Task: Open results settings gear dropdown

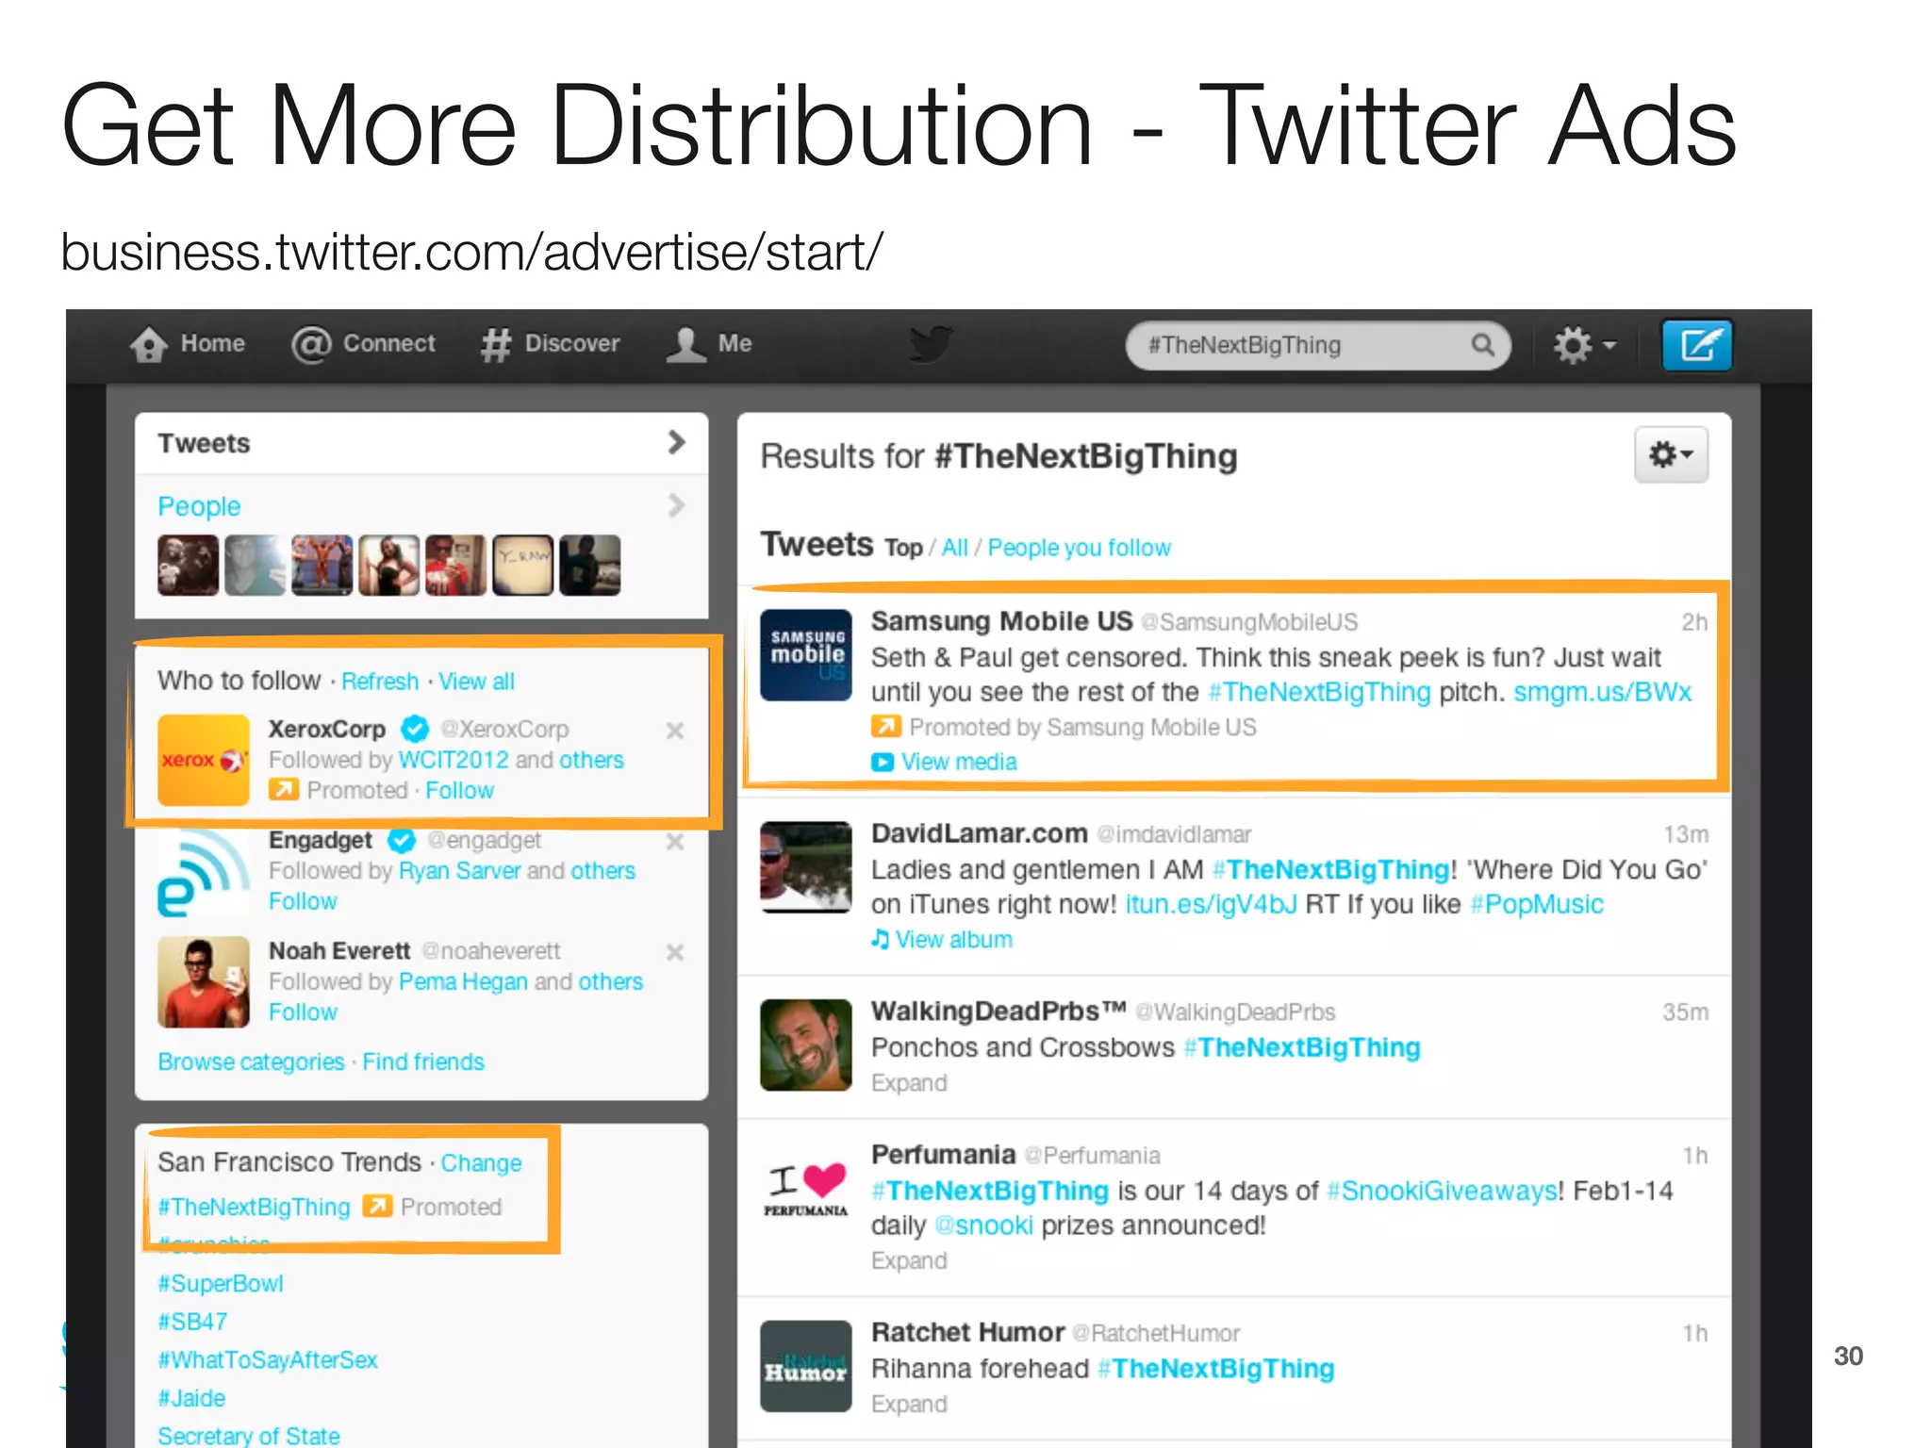Action: [1671, 455]
